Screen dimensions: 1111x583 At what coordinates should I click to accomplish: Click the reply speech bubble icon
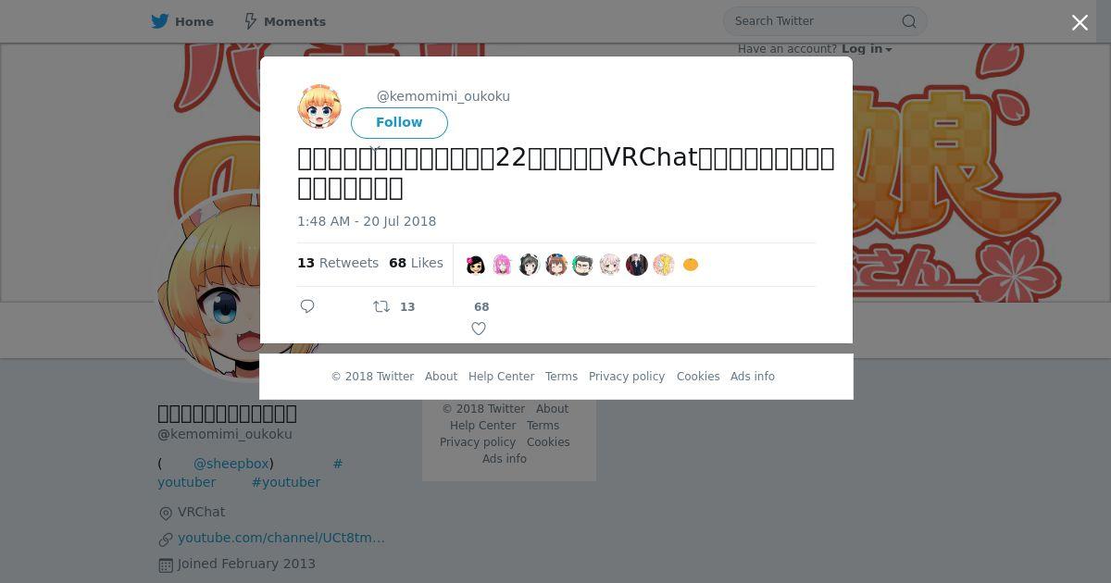(x=307, y=306)
